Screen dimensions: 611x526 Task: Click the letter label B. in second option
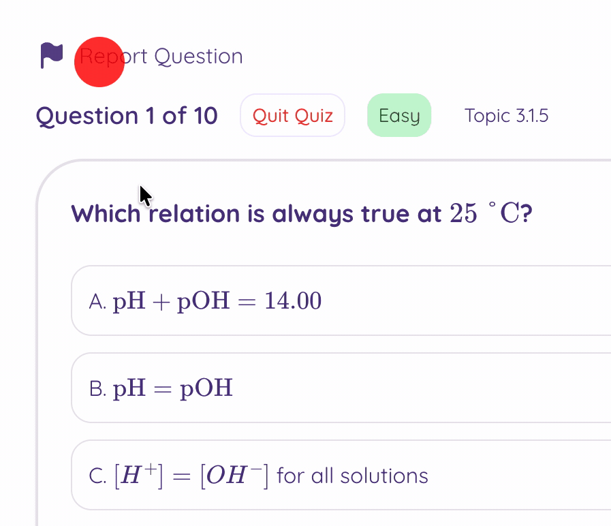[97, 388]
